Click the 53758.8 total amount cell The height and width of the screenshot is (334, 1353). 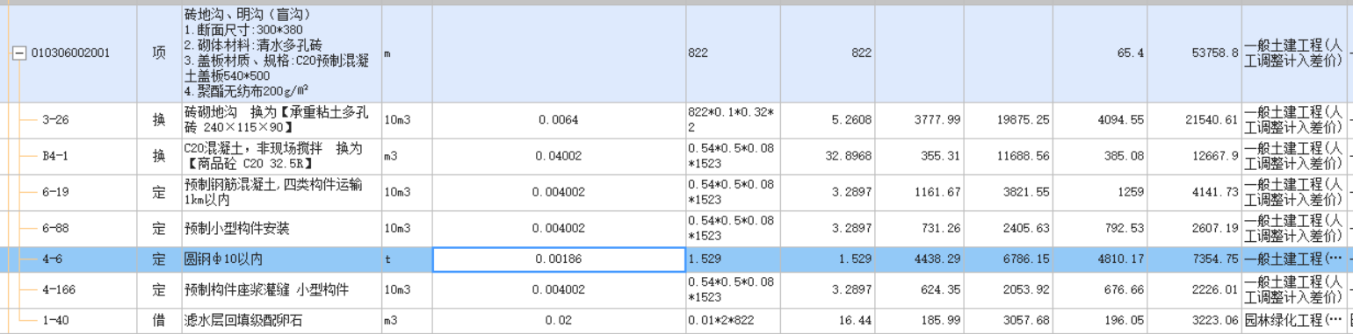pos(1195,53)
